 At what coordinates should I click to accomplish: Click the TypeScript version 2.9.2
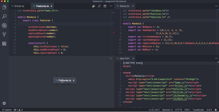209,110
